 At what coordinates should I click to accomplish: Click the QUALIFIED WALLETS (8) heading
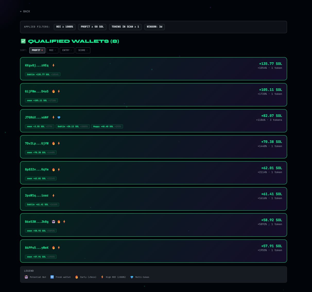[x=73, y=41]
